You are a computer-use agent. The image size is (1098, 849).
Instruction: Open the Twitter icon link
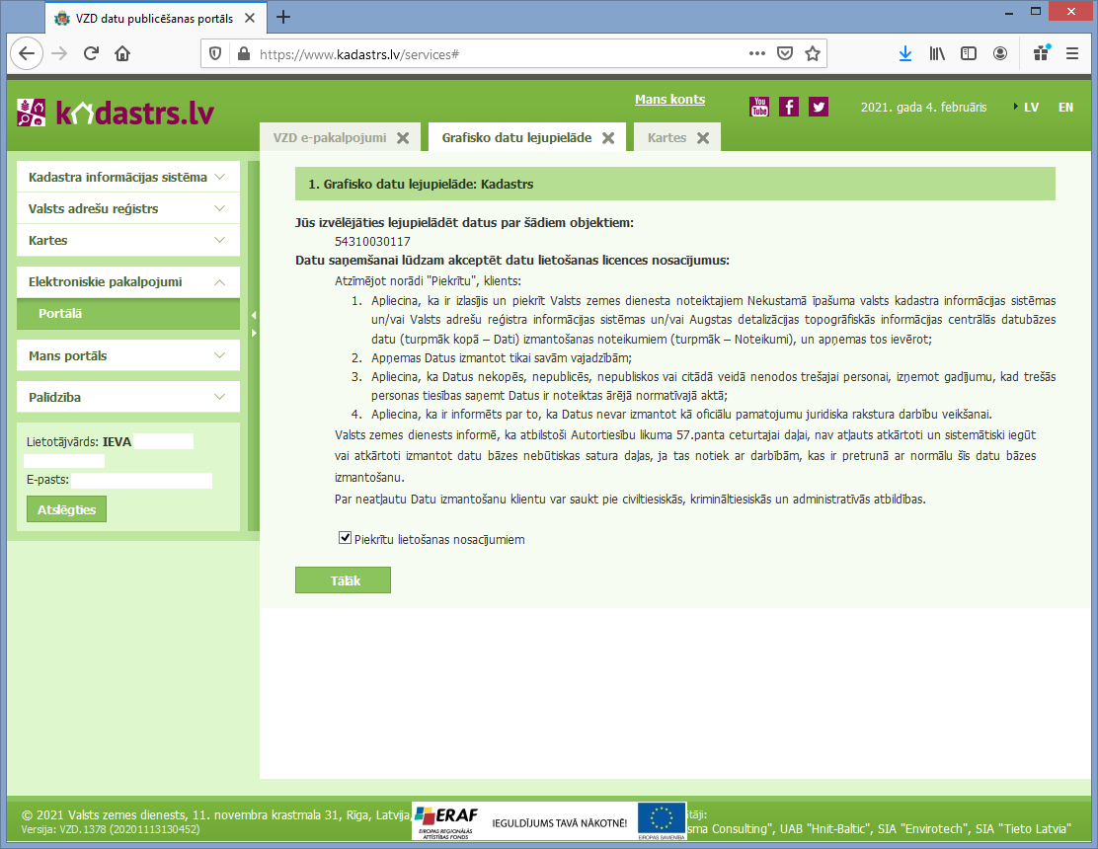(818, 107)
